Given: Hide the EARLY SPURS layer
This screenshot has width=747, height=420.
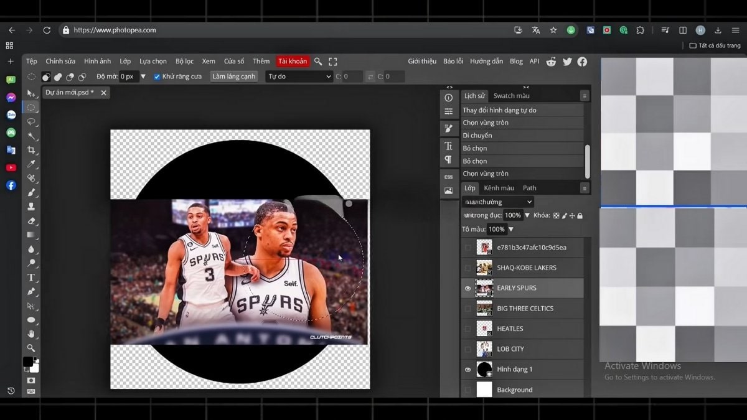Looking at the screenshot, I should pyautogui.click(x=468, y=288).
